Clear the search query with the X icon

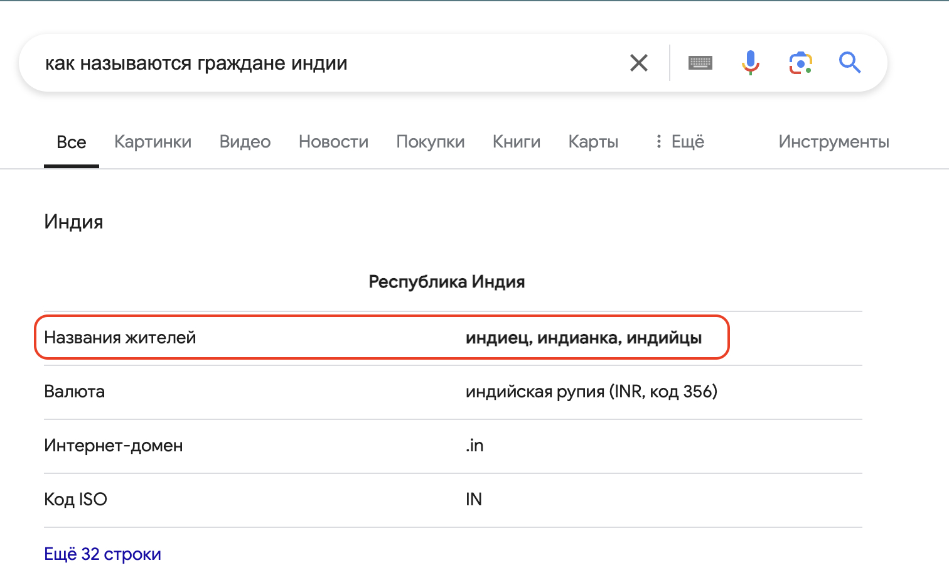(638, 63)
